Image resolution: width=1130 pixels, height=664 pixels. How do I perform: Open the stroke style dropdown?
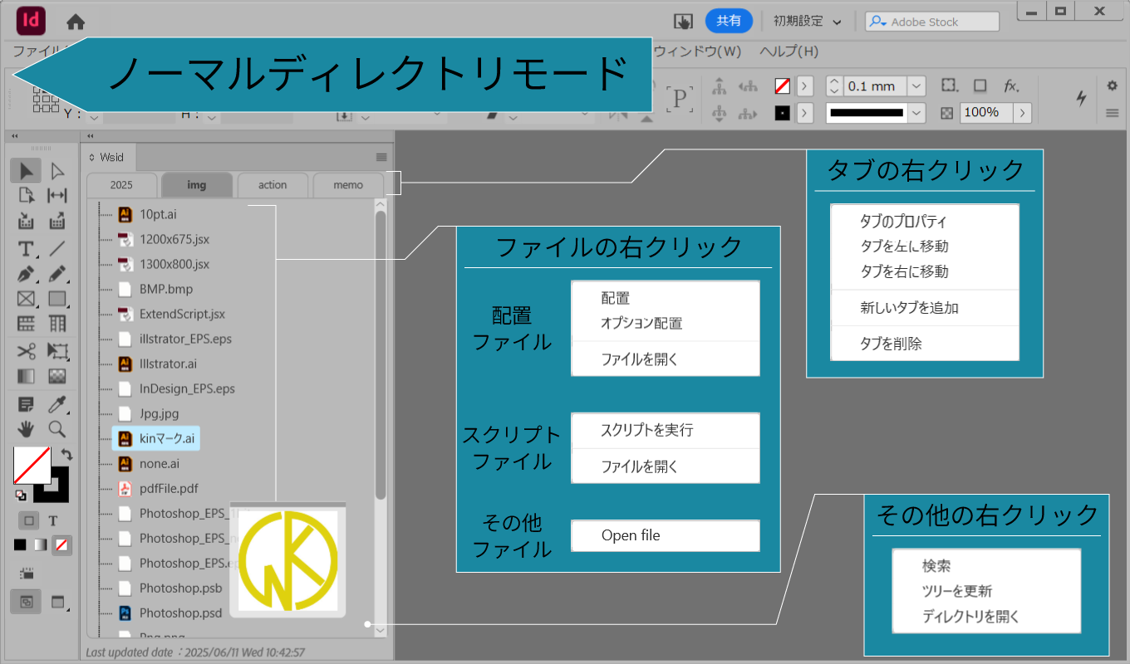[x=916, y=113]
